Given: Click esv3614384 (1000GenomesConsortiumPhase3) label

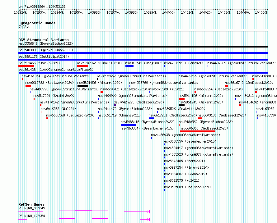Looking at the screenshot, I should click(x=56, y=70).
